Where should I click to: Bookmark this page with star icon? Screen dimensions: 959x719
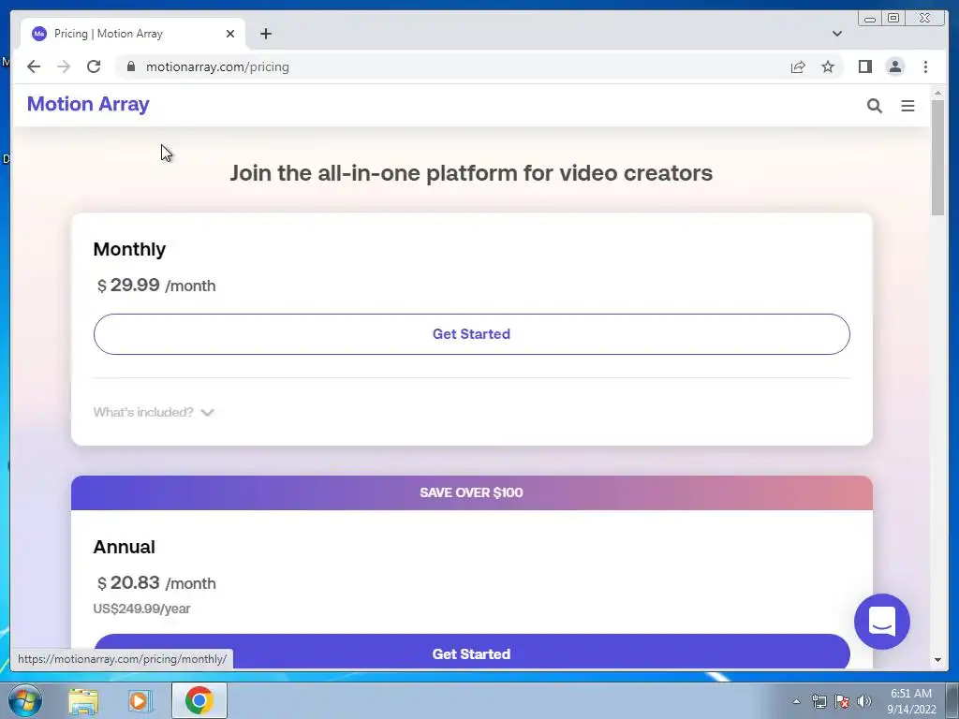coord(828,66)
